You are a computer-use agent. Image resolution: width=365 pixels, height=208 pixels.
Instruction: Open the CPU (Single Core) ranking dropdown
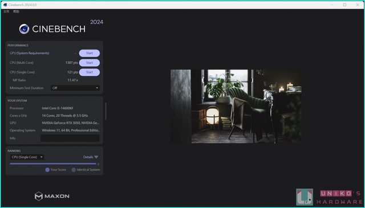click(x=27, y=157)
